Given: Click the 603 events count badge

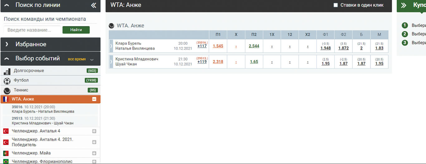Looking at the screenshot, I should 92,71.
